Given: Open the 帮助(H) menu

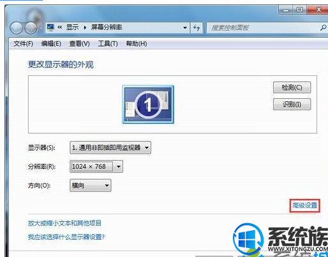Looking at the screenshot, I should [x=137, y=44].
